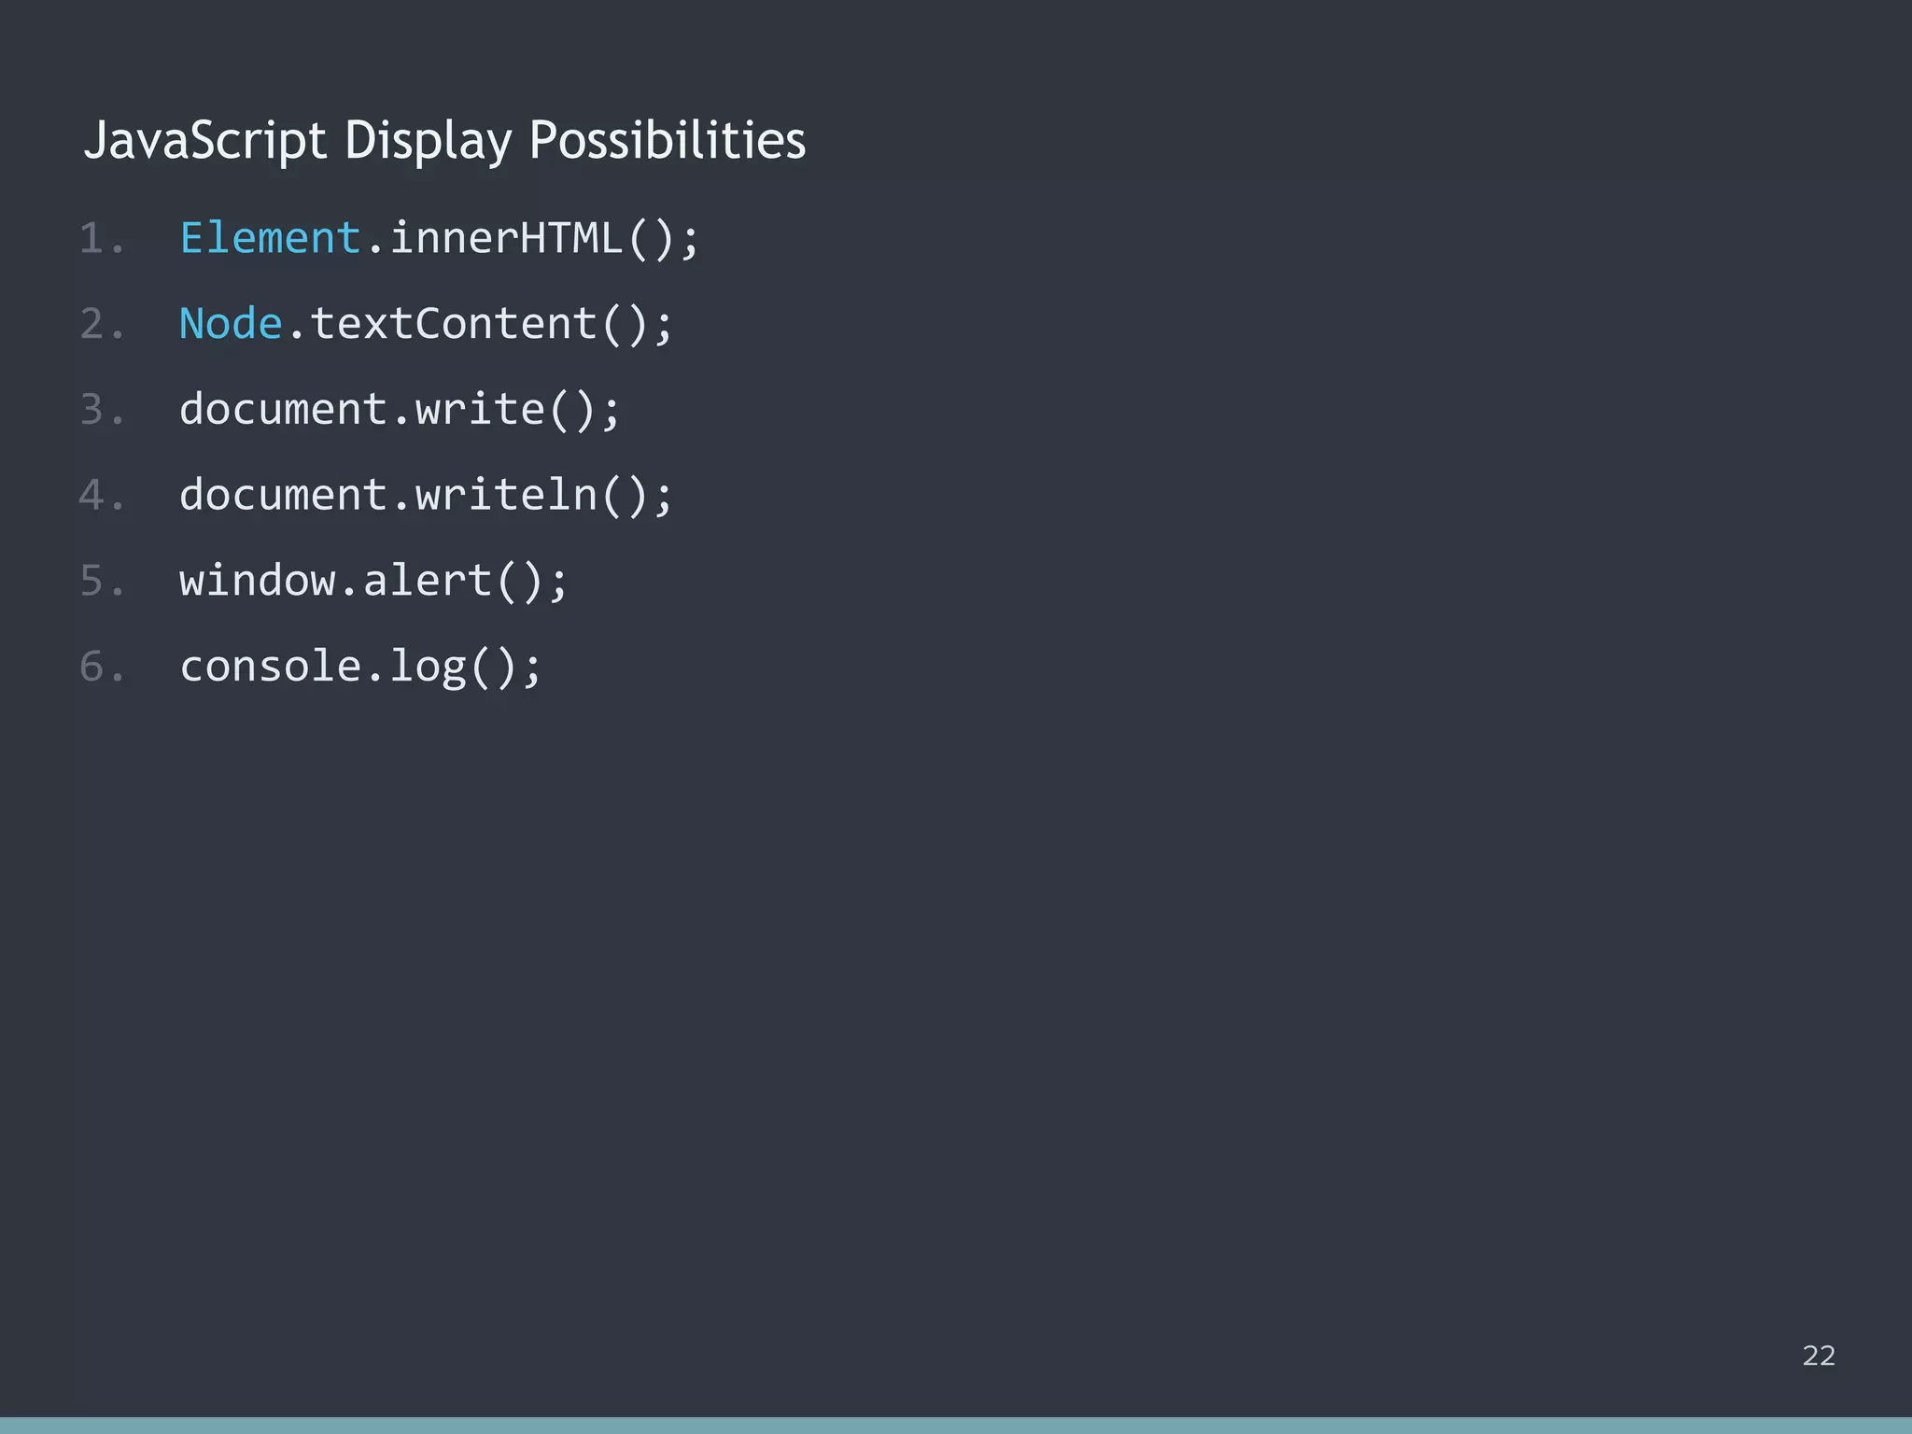Select the '5.' list marker
The height and width of the screenshot is (1434, 1912).
(x=103, y=580)
